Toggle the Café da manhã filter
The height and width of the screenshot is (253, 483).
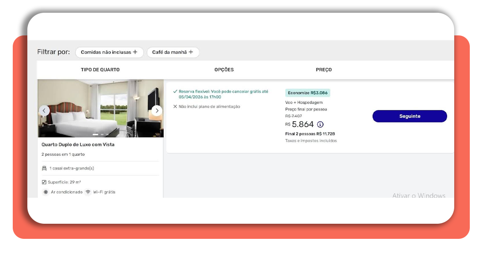pyautogui.click(x=173, y=52)
